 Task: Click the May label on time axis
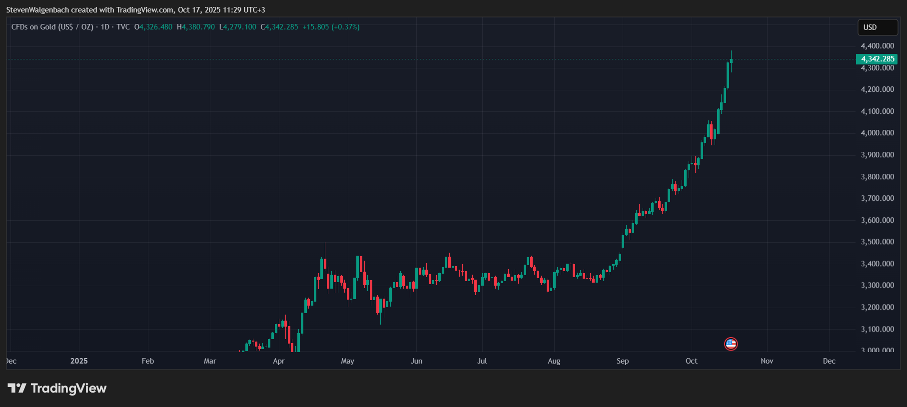pyautogui.click(x=347, y=361)
